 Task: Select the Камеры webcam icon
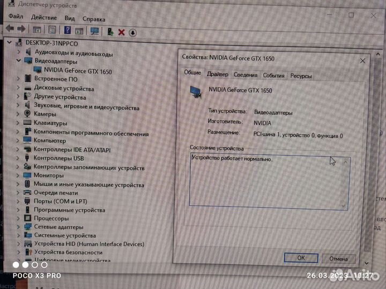coord(27,113)
